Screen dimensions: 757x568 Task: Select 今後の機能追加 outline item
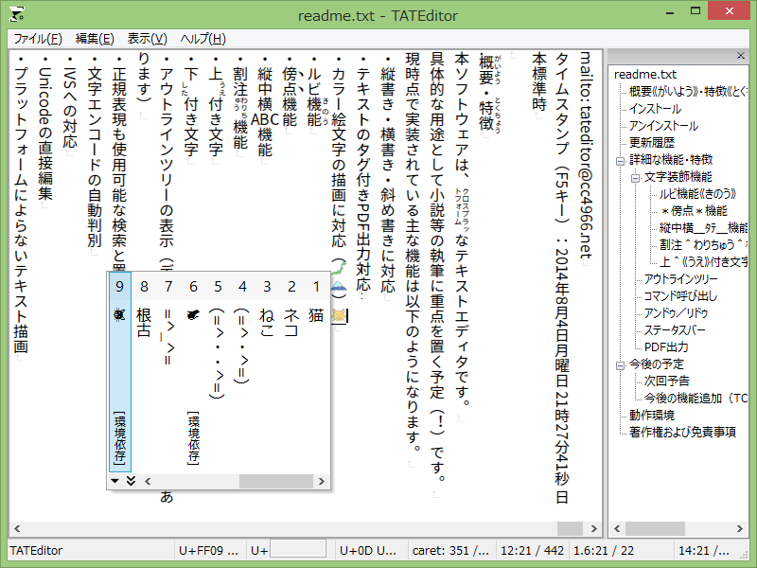695,398
